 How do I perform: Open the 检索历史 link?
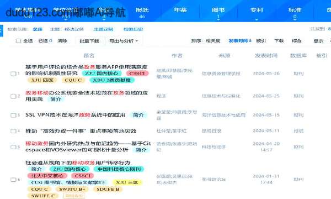pos(133,29)
